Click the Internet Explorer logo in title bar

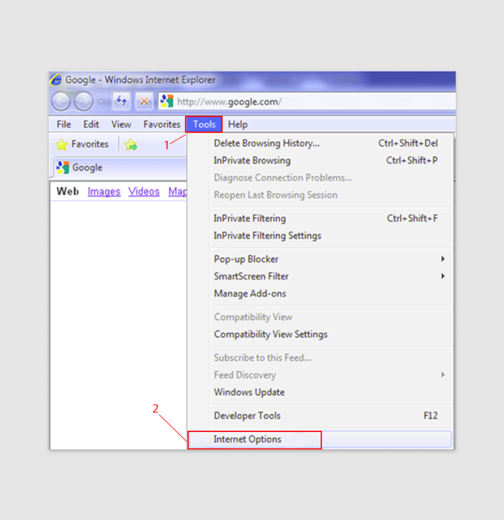tap(56, 80)
